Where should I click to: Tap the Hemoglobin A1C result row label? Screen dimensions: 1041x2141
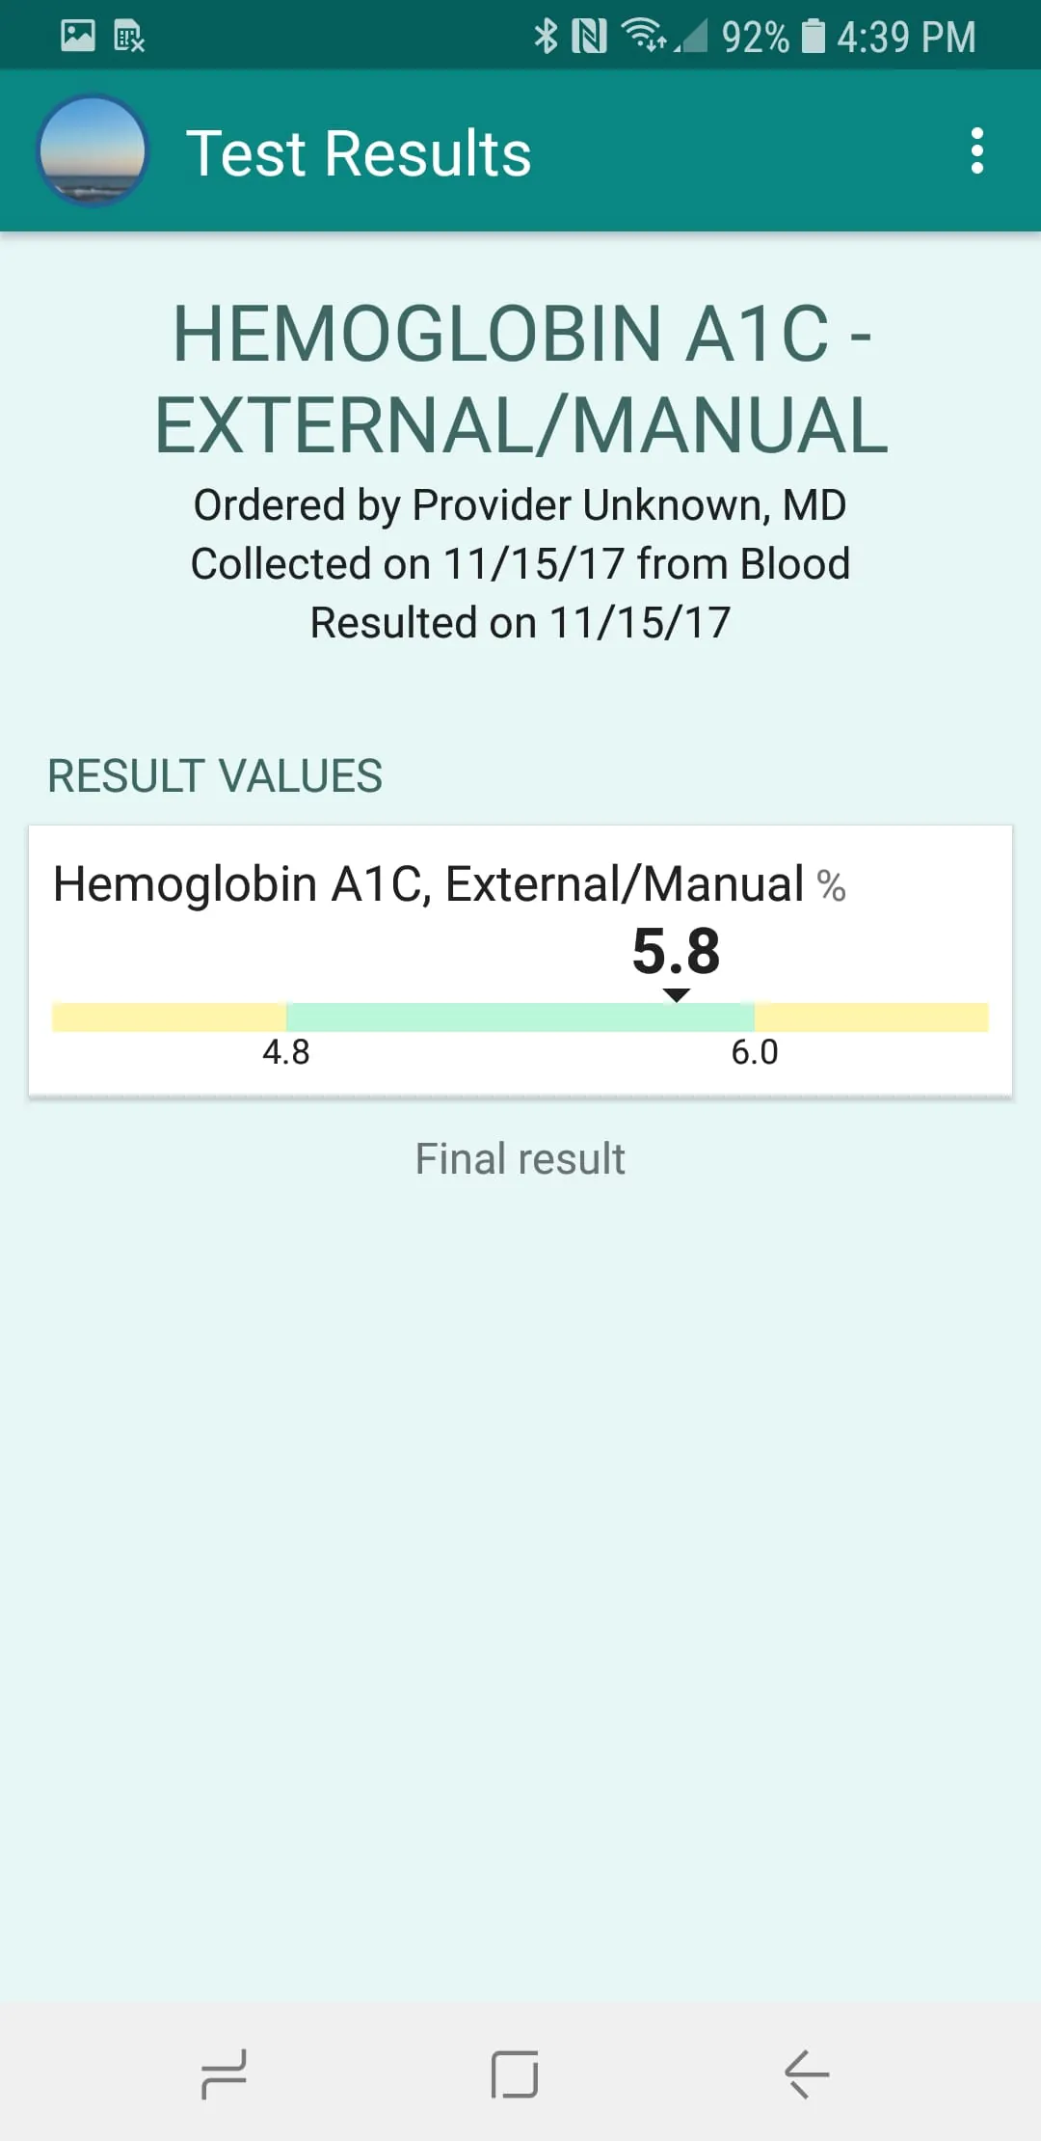tap(428, 883)
